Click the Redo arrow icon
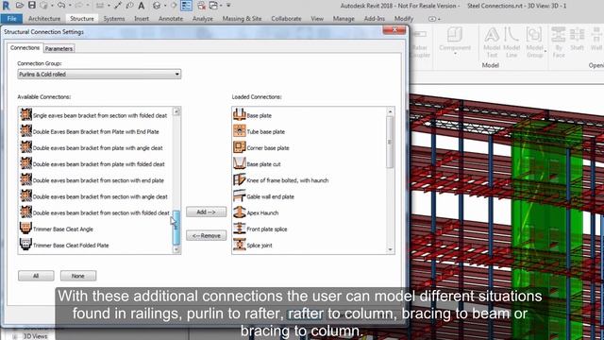 click(x=79, y=6)
